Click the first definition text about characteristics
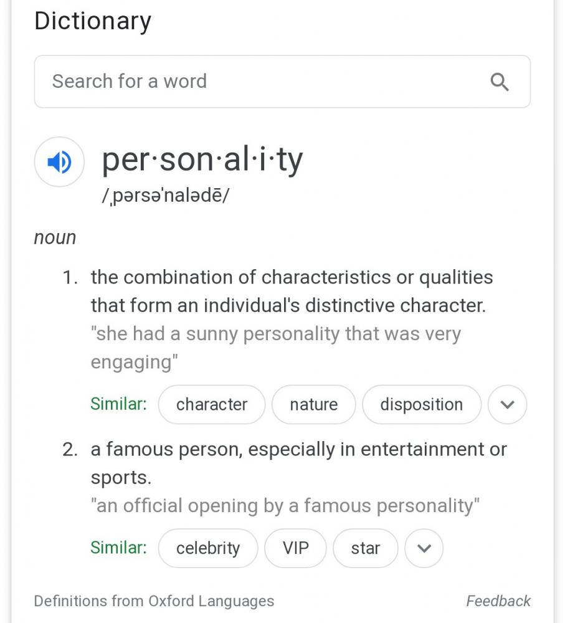The width and height of the screenshot is (565, 623). 292,292
